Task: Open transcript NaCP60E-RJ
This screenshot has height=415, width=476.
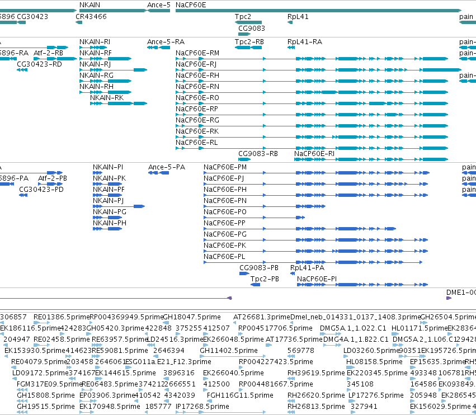Action: coord(196,64)
